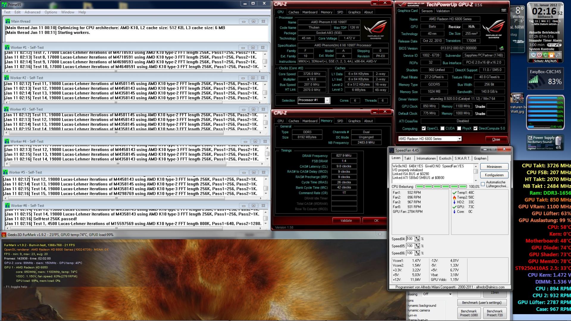
Task: Click the last grey icon under System Kontrolle
Action: point(558,55)
